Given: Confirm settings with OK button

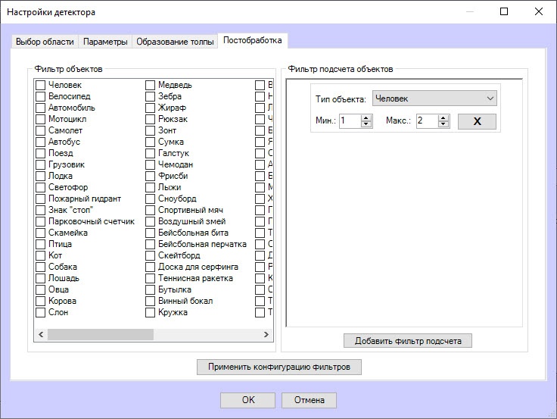Looking at the screenshot, I should click(248, 400).
